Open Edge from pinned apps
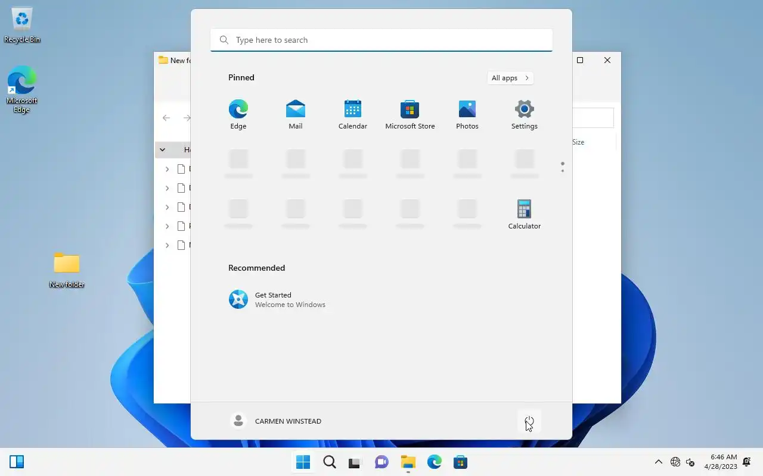Viewport: 763px width, 476px height. [238, 115]
